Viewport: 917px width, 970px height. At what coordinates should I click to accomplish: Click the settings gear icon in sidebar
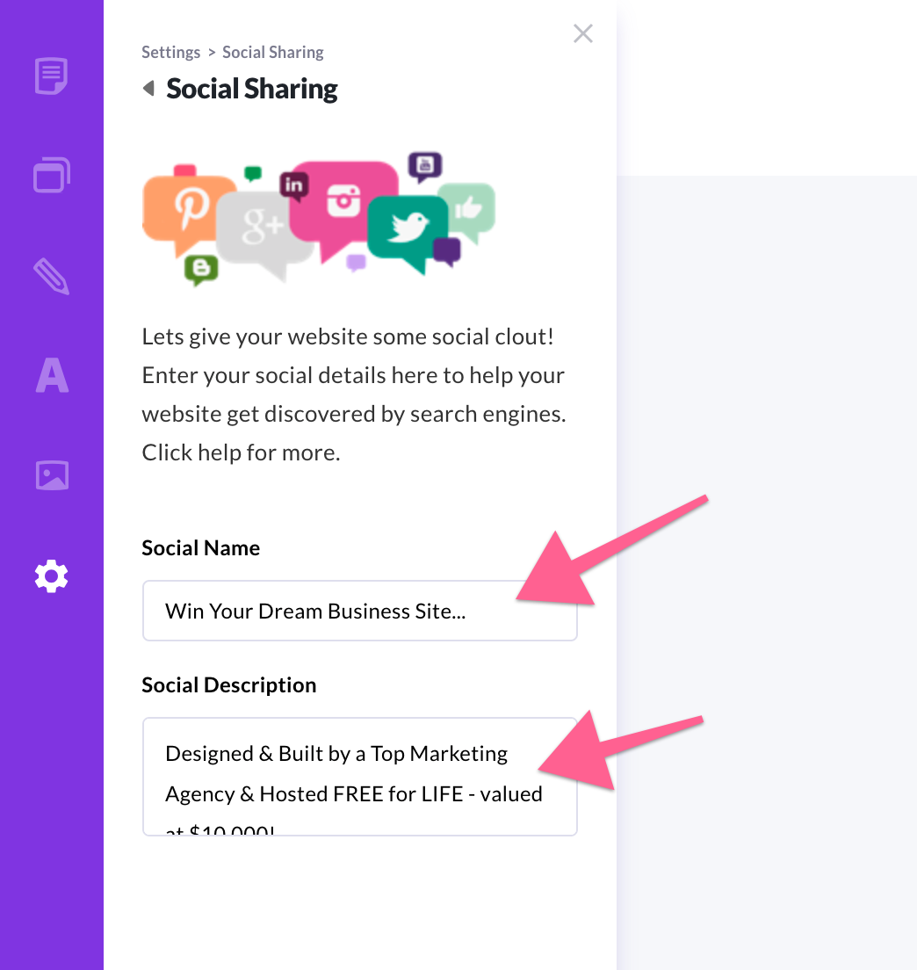(x=51, y=576)
